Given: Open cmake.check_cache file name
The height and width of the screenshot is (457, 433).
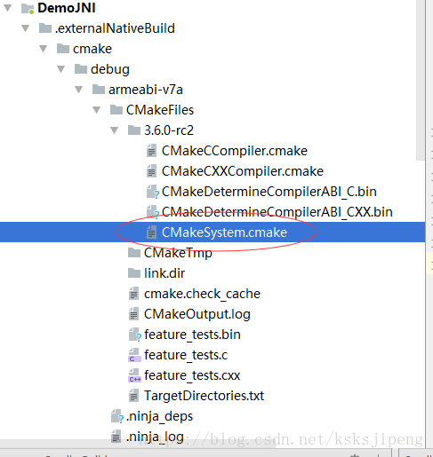Looking at the screenshot, I should tap(202, 294).
